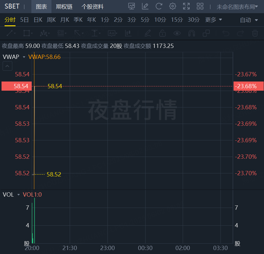Open the 未命名图表布局 layout dropdown

click(237, 7)
